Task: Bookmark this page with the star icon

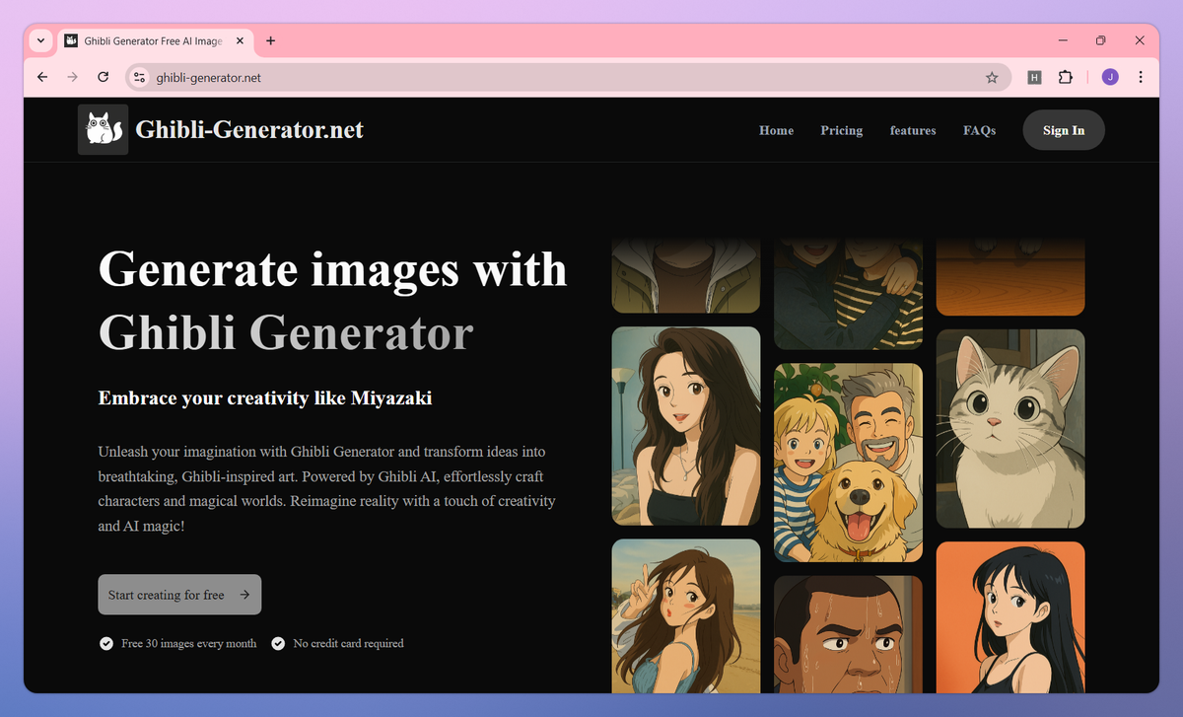Action: (992, 77)
